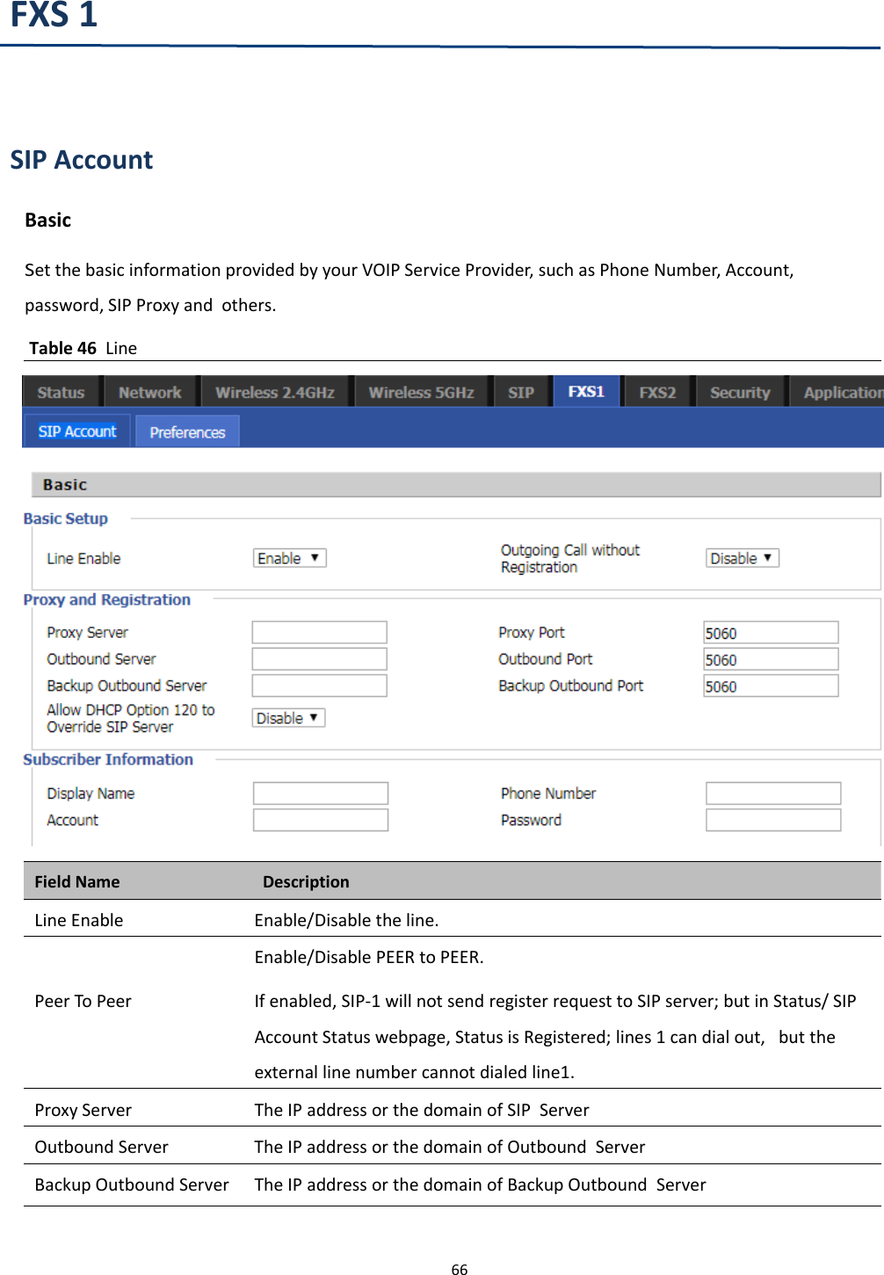The height and width of the screenshot is (1275, 884).
Task: Click the Outbound Server input field
Action: click(x=318, y=658)
